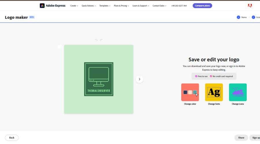
Task: Expand the Templates dropdown
Action: pos(105,6)
